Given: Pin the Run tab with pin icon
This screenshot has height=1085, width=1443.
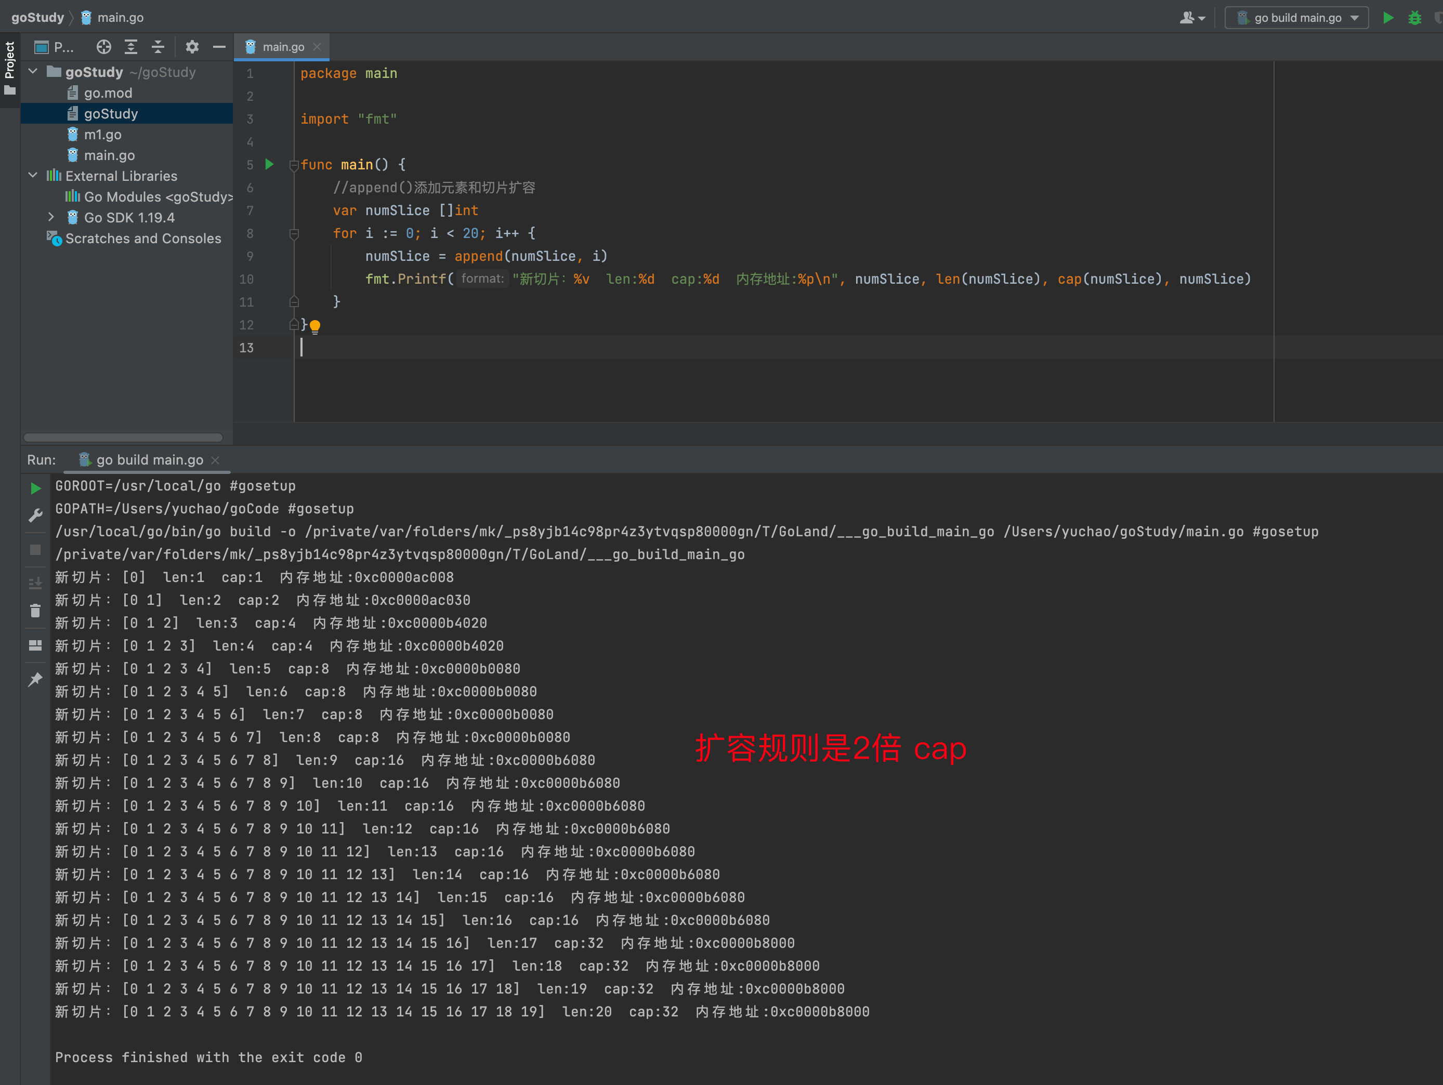Looking at the screenshot, I should (36, 680).
